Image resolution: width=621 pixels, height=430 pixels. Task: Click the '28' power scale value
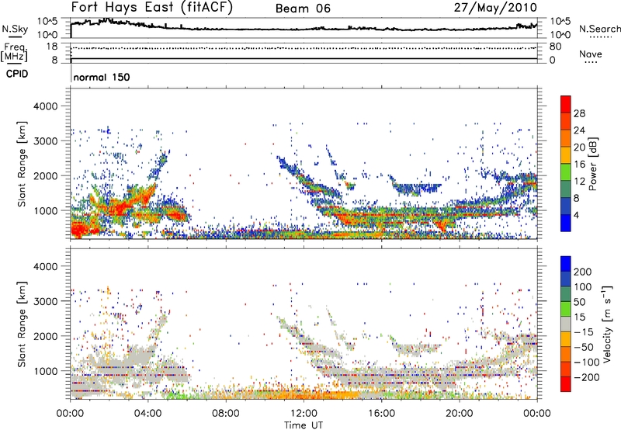pyautogui.click(x=579, y=113)
